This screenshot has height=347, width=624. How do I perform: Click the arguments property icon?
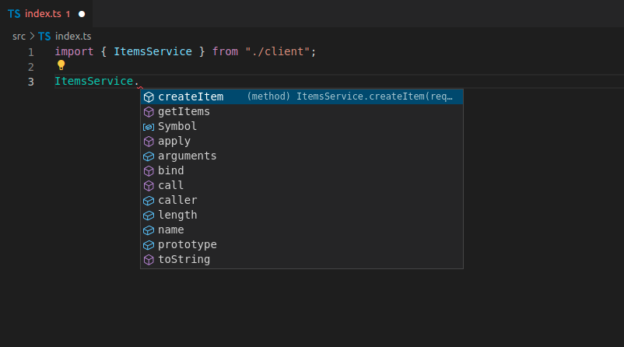click(x=149, y=156)
